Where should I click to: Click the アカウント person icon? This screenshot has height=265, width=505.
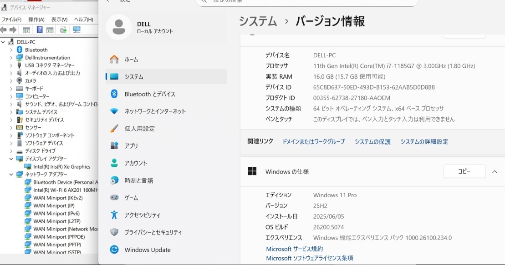(x=114, y=163)
